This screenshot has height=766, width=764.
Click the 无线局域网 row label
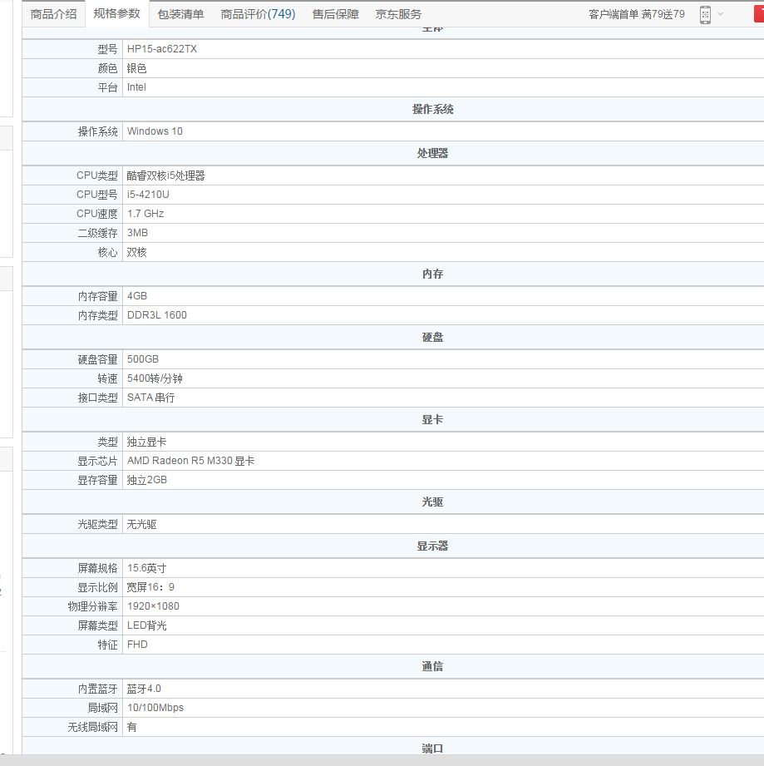click(x=93, y=727)
